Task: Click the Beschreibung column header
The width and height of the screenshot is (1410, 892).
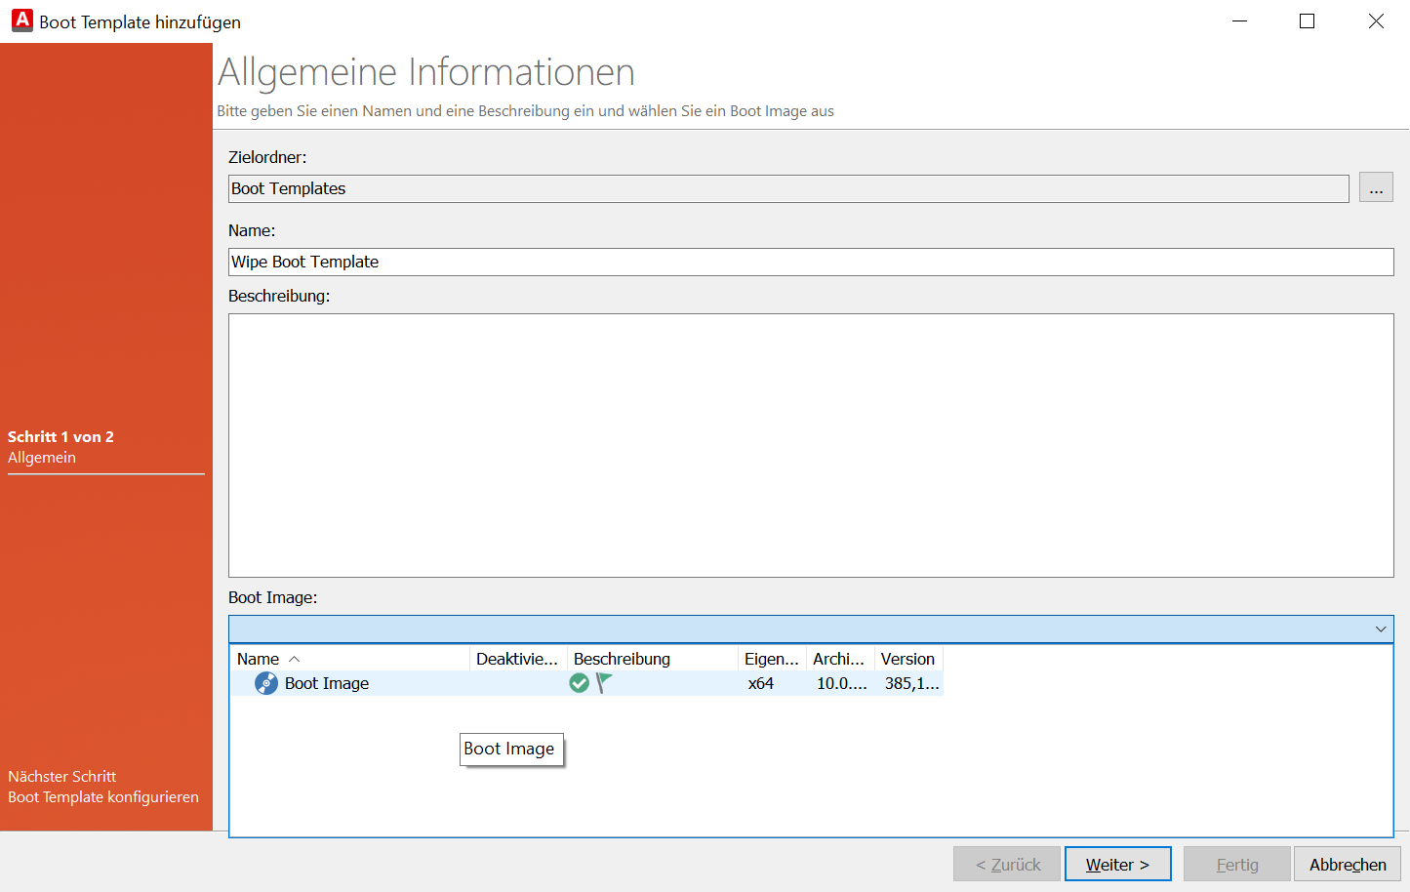Action: click(x=622, y=659)
